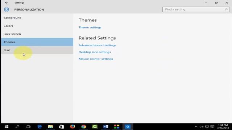Image resolution: width=232 pixels, height=130 pixels.
Task: Open Advanced sound settings link
Action: pos(98,45)
